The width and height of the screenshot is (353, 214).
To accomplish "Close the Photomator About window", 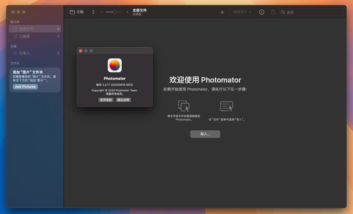I will tap(80, 51).
